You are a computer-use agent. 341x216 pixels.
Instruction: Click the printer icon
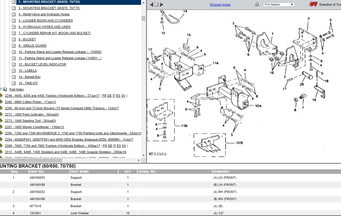click(x=257, y=5)
